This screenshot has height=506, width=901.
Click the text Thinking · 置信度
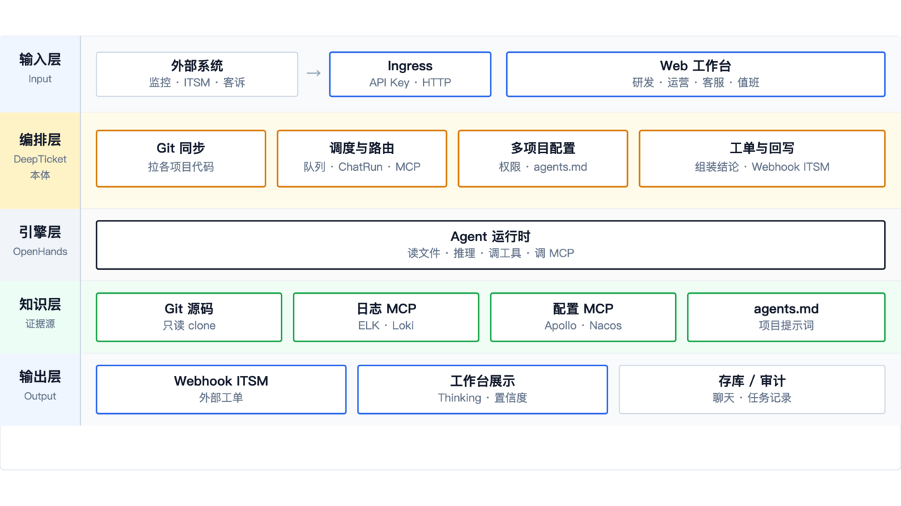[x=483, y=398]
